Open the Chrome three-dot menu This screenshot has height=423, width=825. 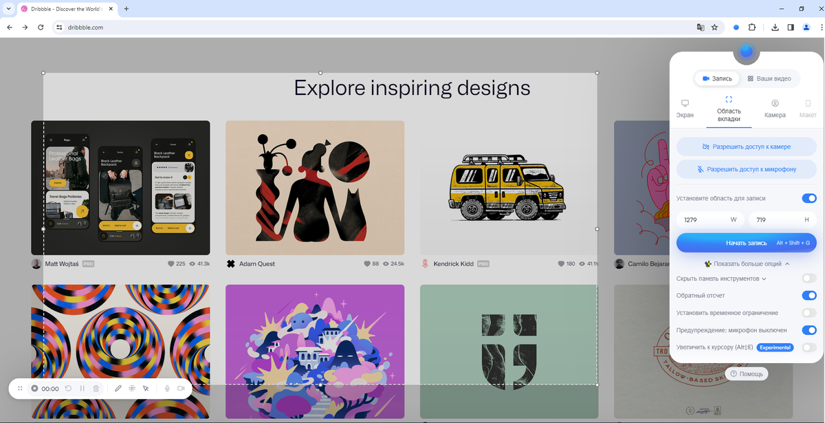(822, 28)
